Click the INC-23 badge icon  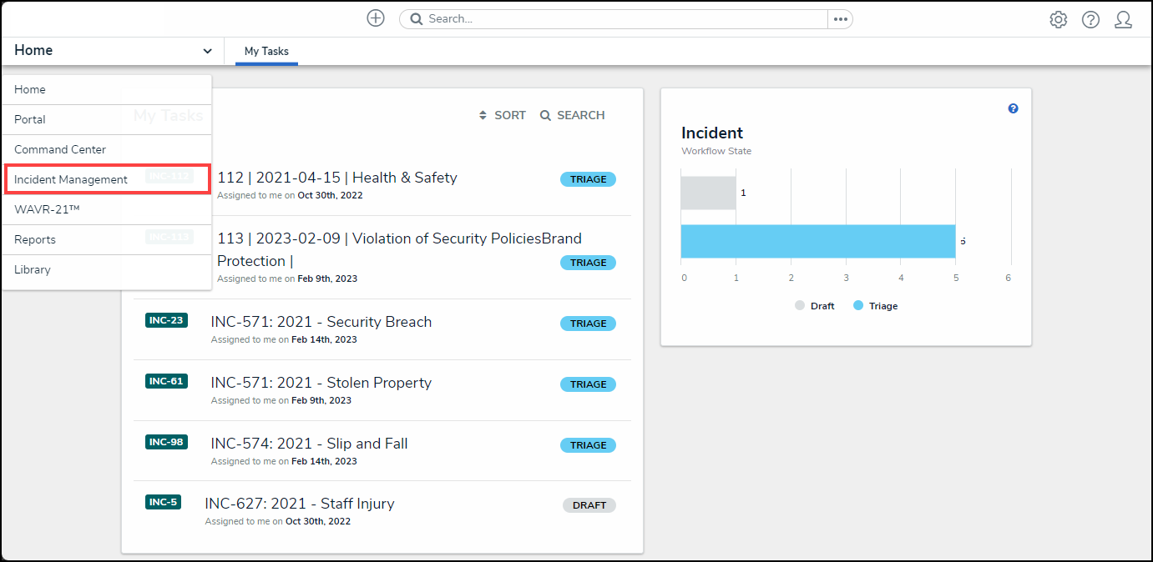click(166, 320)
